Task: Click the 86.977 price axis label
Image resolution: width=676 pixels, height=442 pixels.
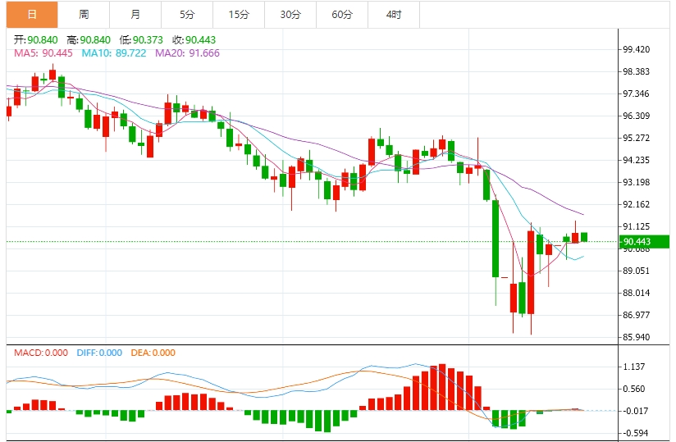Action: pos(637,315)
